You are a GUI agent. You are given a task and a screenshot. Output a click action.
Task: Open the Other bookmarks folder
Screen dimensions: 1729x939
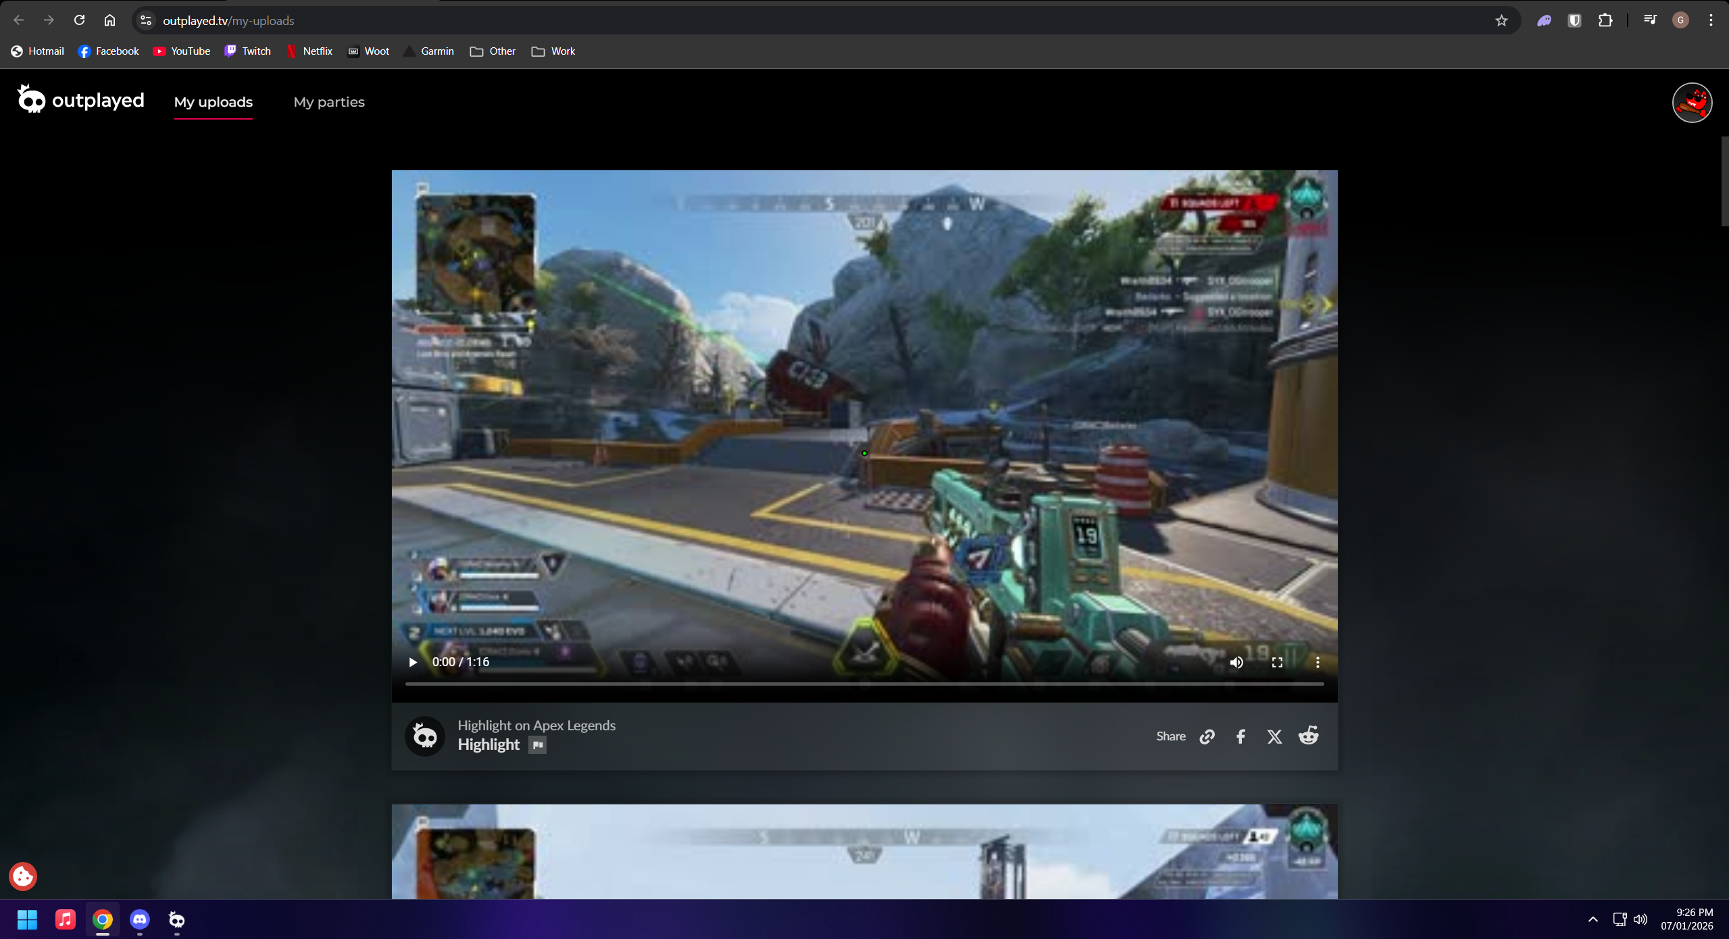point(493,51)
